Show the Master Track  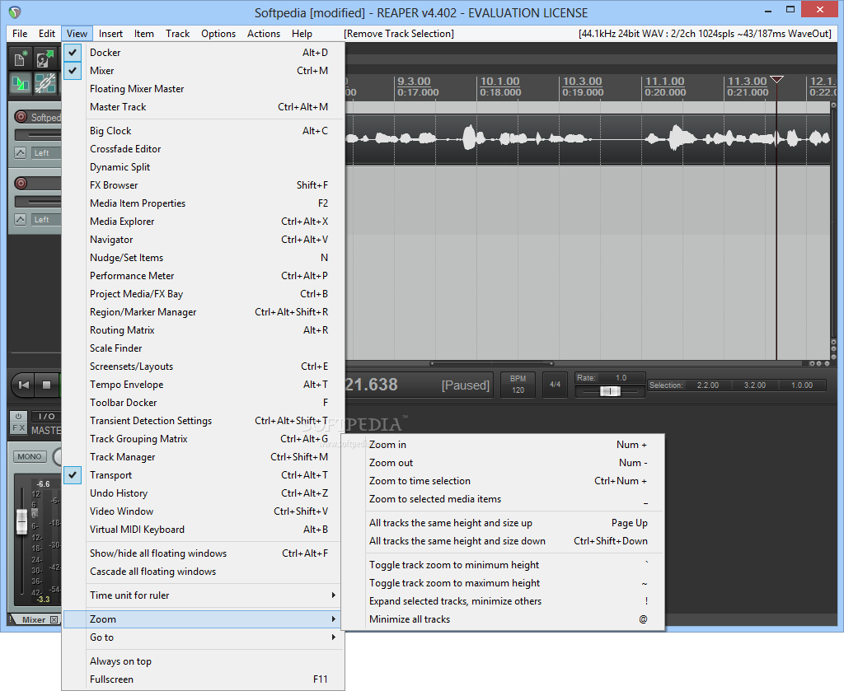pyautogui.click(x=204, y=106)
